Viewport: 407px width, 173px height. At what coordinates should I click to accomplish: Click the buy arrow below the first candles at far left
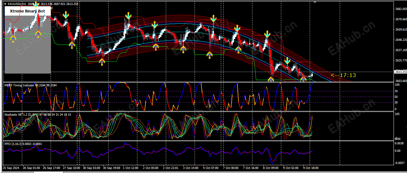click(x=13, y=38)
